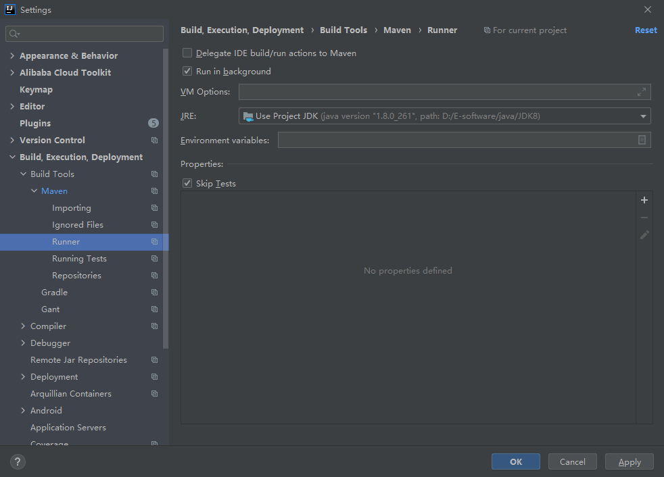
Task: Click project-level icon beside Running Tests
Action: (x=155, y=259)
